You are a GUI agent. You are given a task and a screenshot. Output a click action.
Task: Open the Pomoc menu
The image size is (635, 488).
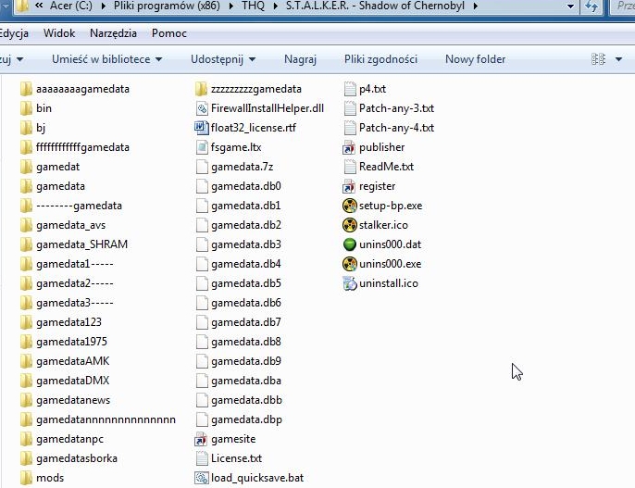click(x=168, y=33)
